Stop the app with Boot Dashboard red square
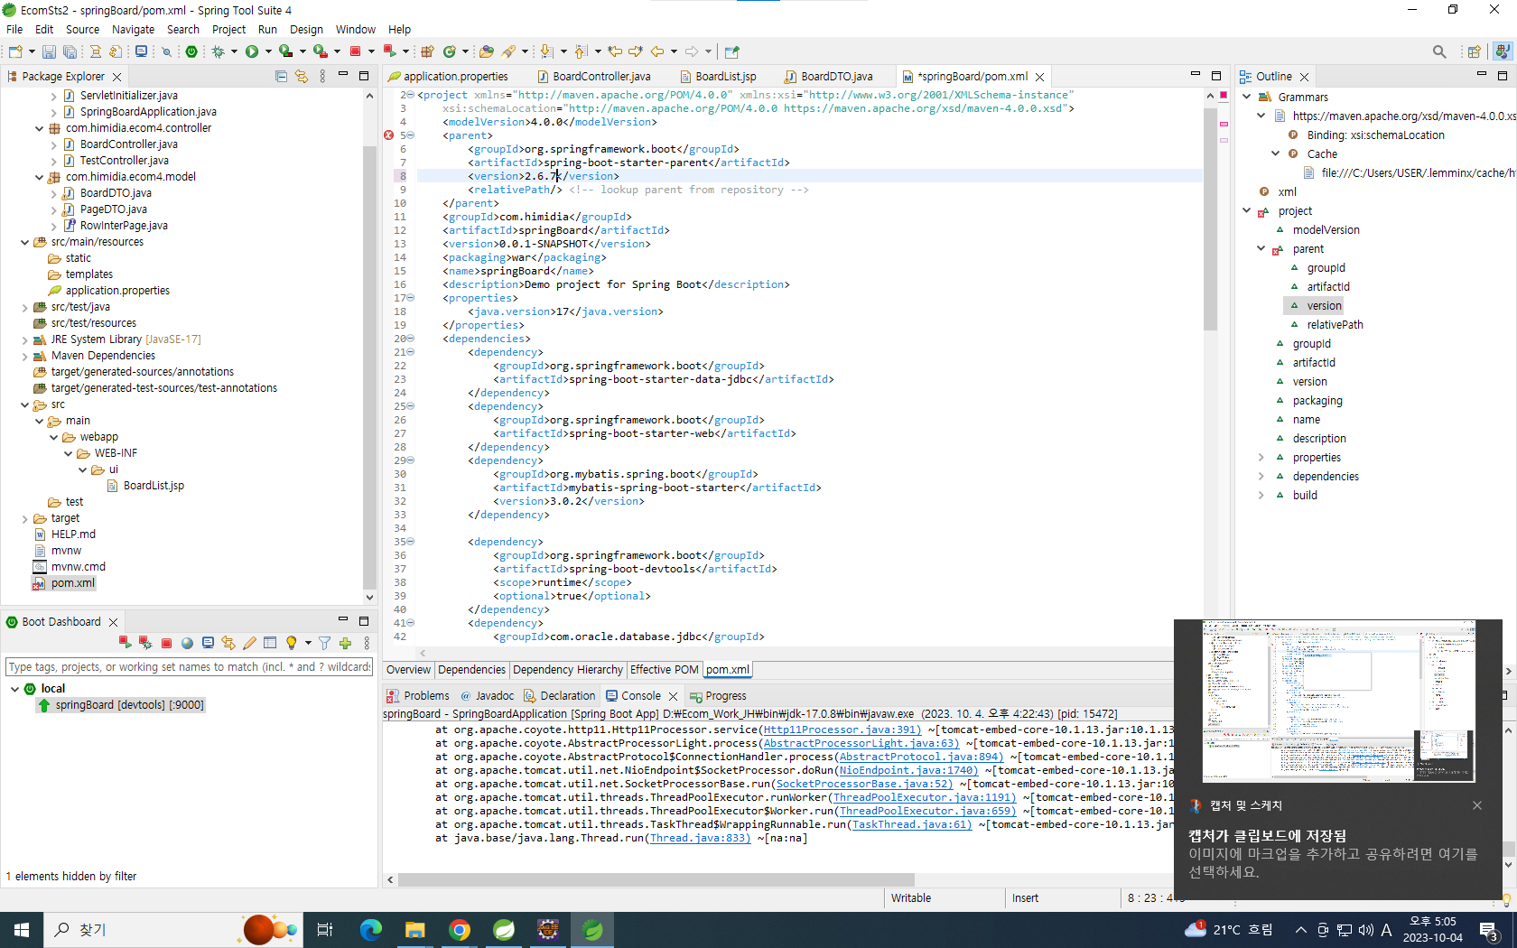 (x=166, y=644)
